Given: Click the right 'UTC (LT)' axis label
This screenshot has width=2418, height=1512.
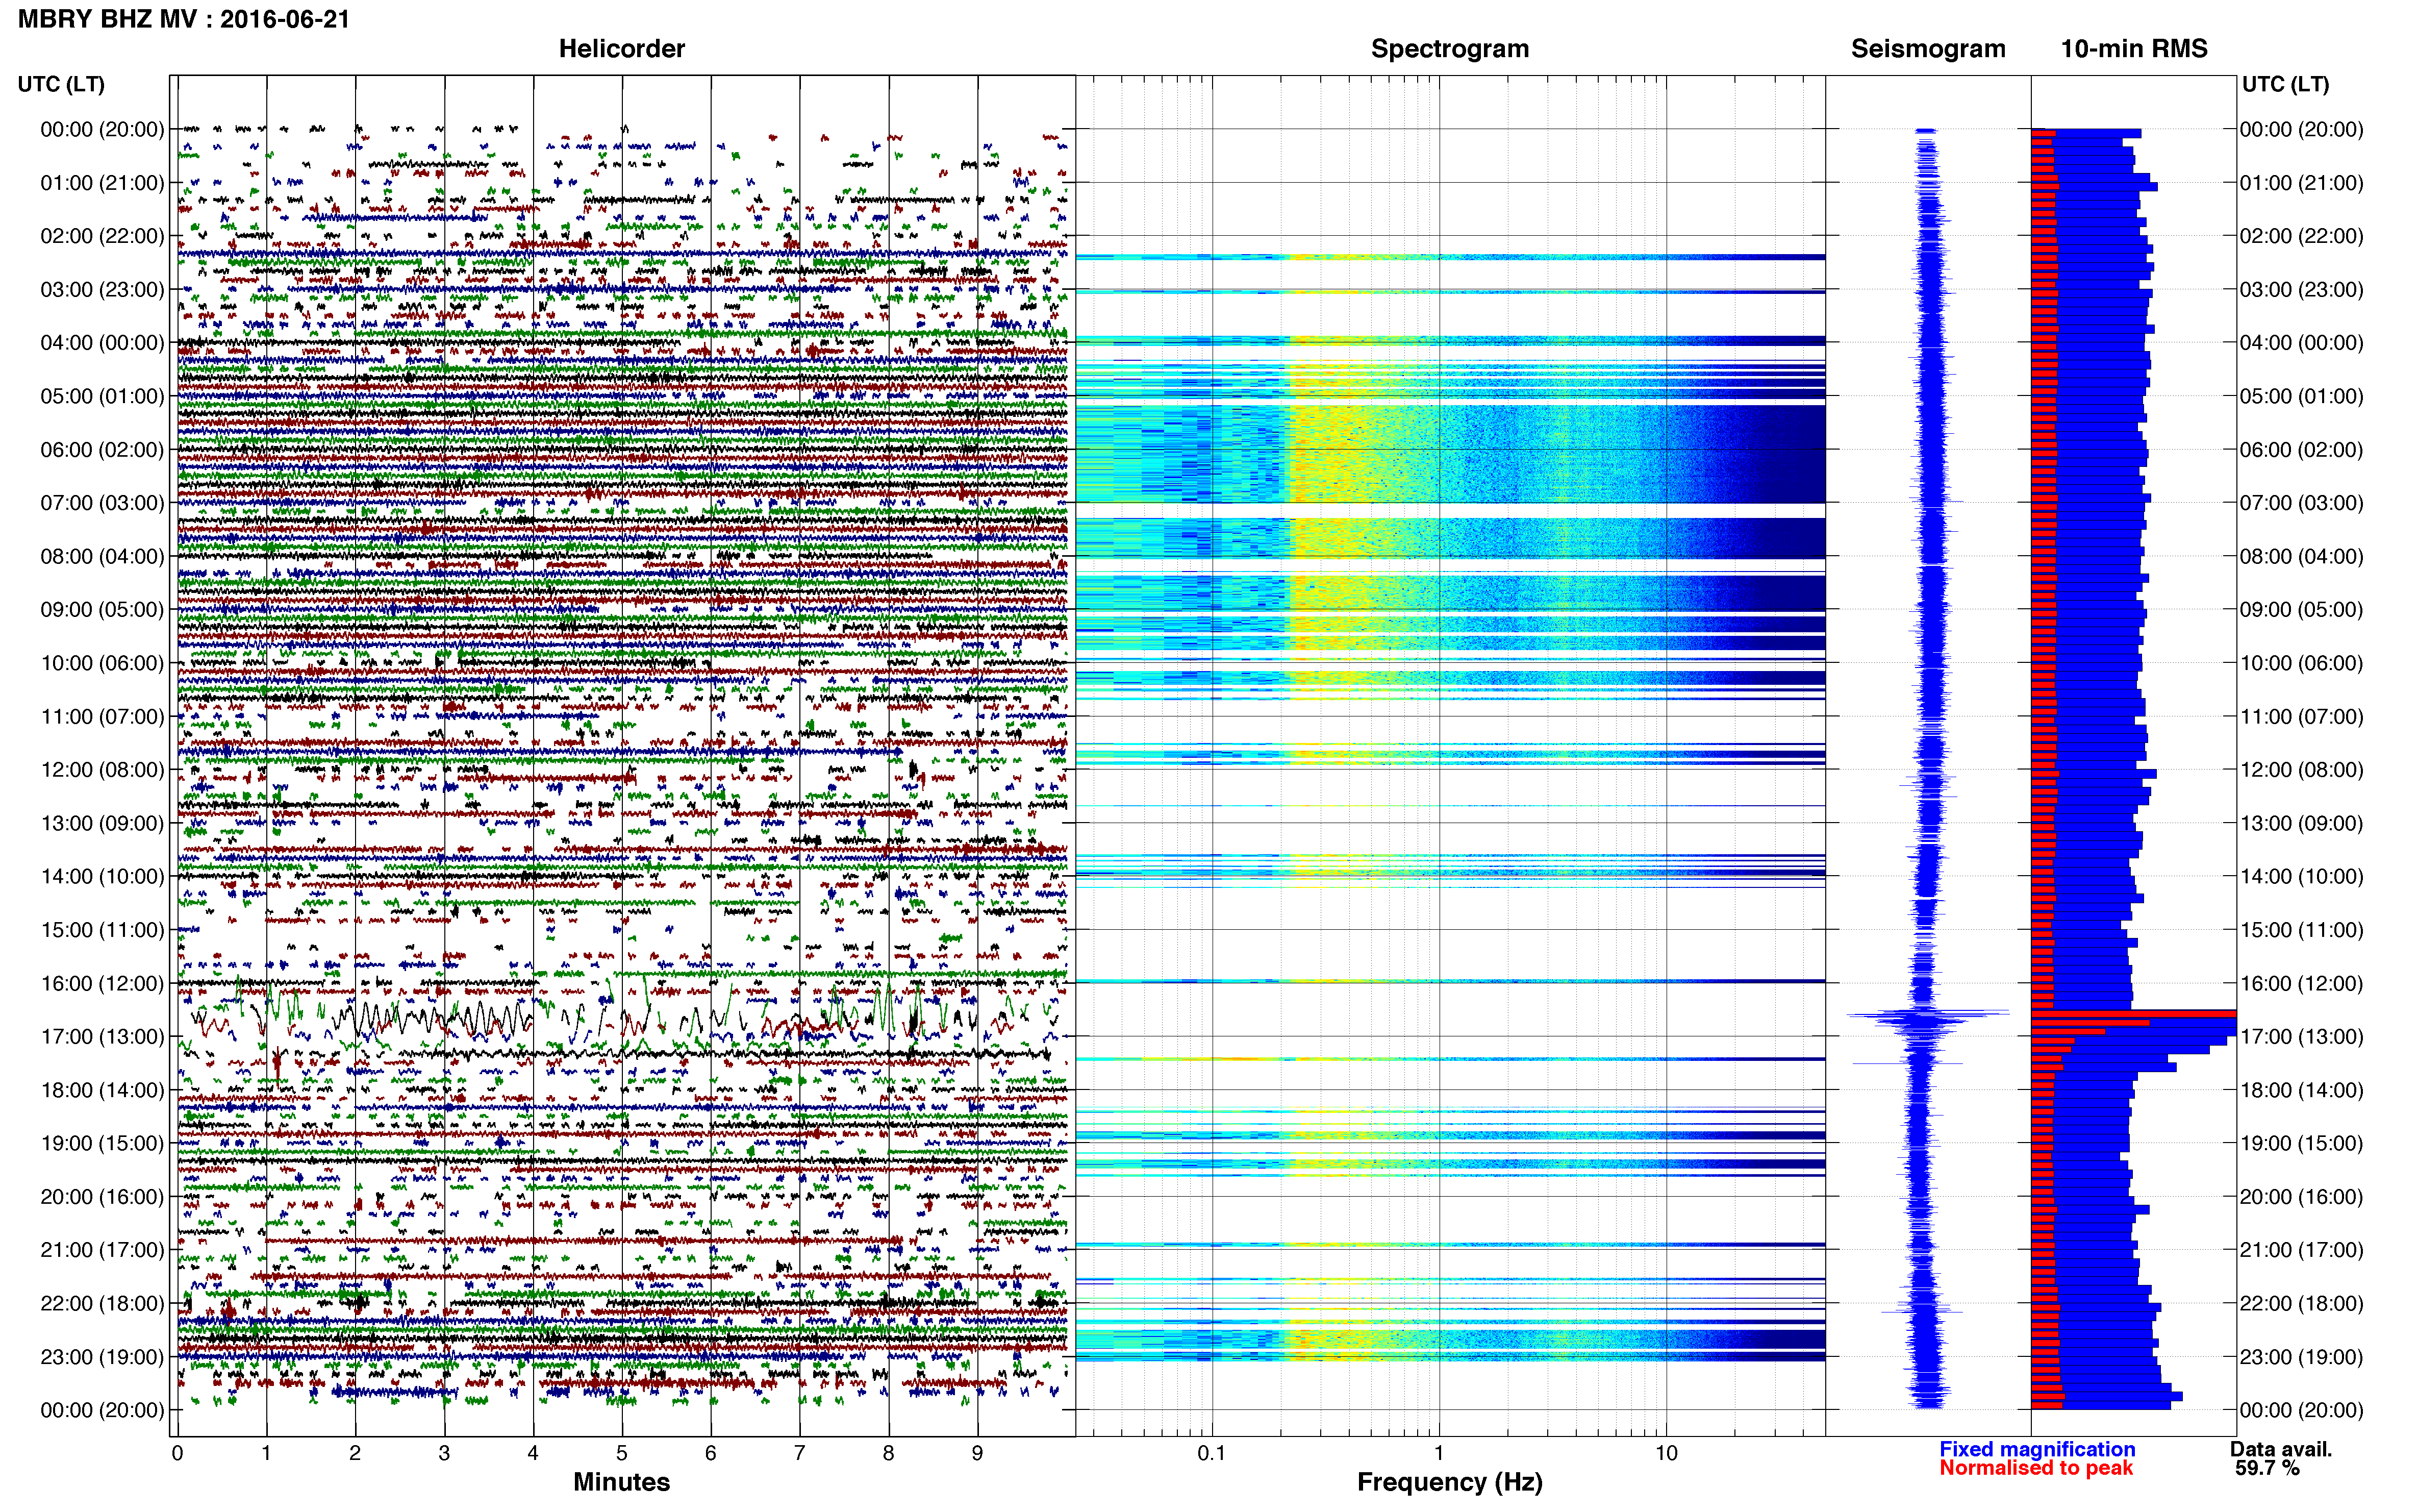Looking at the screenshot, I should tap(2285, 84).
